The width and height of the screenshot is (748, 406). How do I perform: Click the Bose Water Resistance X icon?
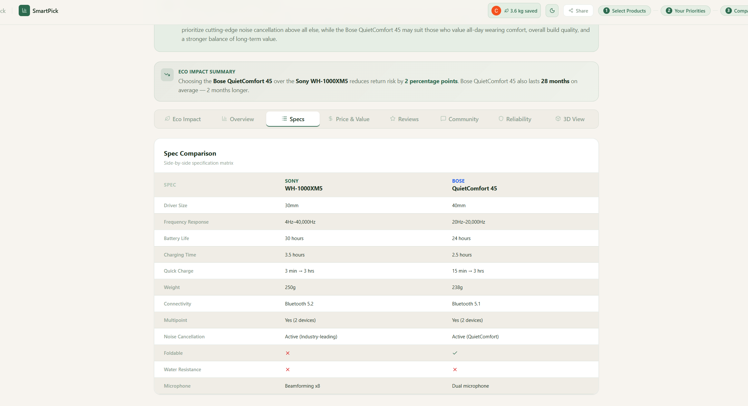[455, 369]
